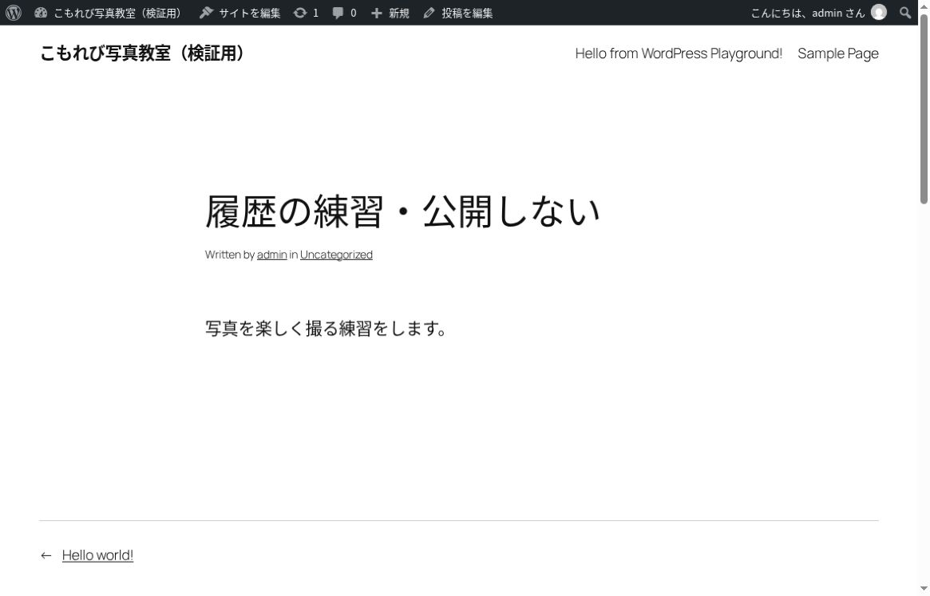Open the admin bar search magnifier
This screenshot has height=596, width=930.
(x=905, y=13)
